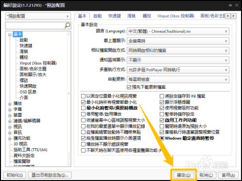Open the 多重執行方式 dropdown
Viewport: 242px width, 181px height.
click(x=178, y=70)
